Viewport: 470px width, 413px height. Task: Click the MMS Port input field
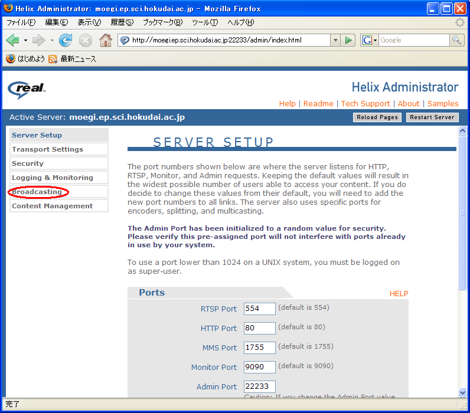260,348
